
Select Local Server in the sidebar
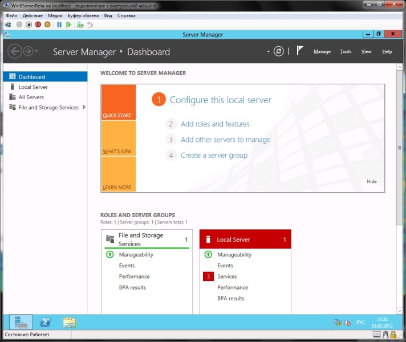coord(33,87)
